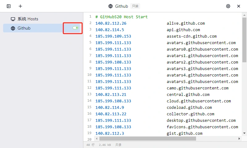This screenshot has height=148, width=247.
Task: Click avatars2.githubusercontent.com hostname
Action: pos(203,62)
